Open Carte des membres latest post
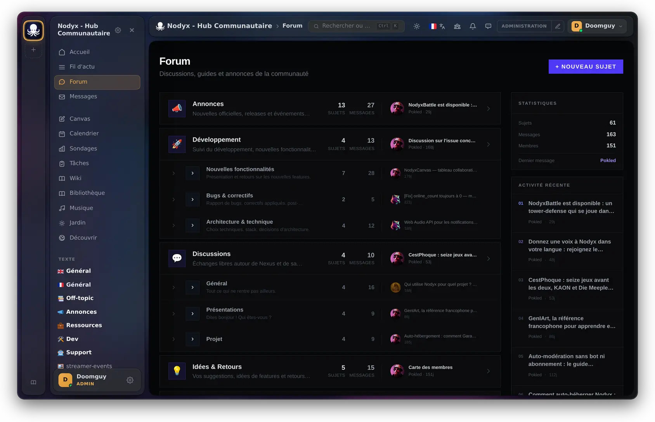655x422 pixels. click(430, 367)
